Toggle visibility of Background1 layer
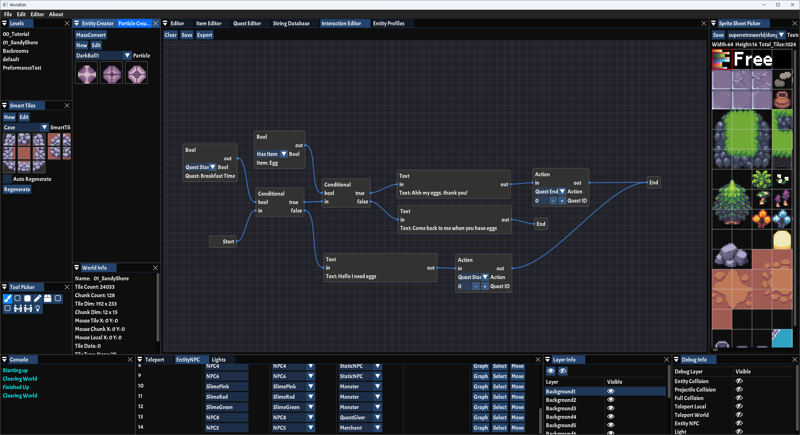The height and width of the screenshot is (435, 800). point(611,391)
